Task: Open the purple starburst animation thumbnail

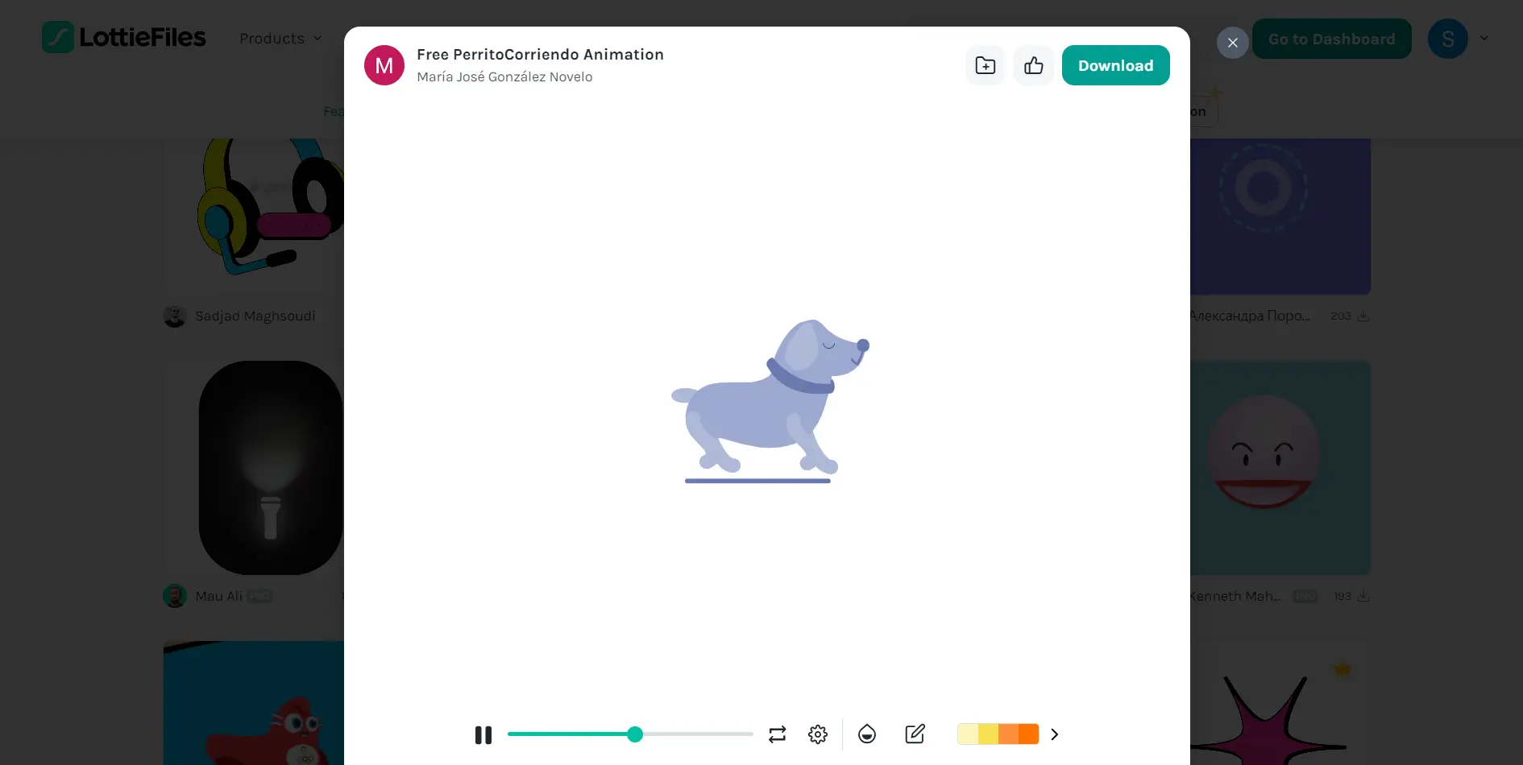Action: 1280,703
